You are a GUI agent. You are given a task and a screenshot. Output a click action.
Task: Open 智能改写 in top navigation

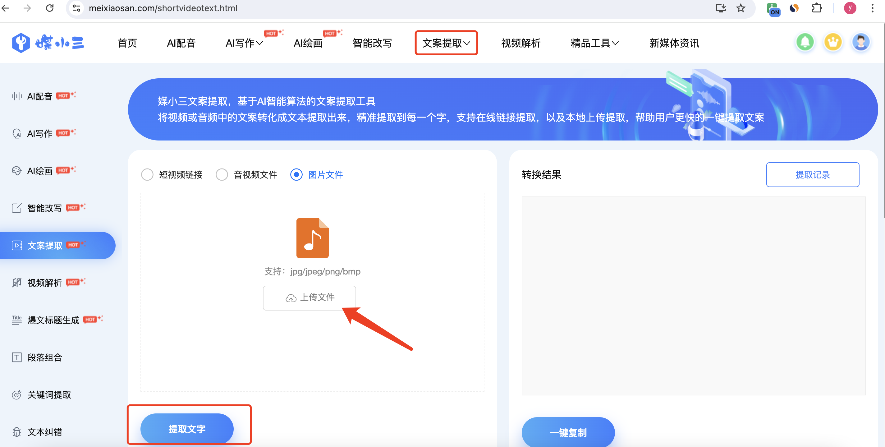372,43
